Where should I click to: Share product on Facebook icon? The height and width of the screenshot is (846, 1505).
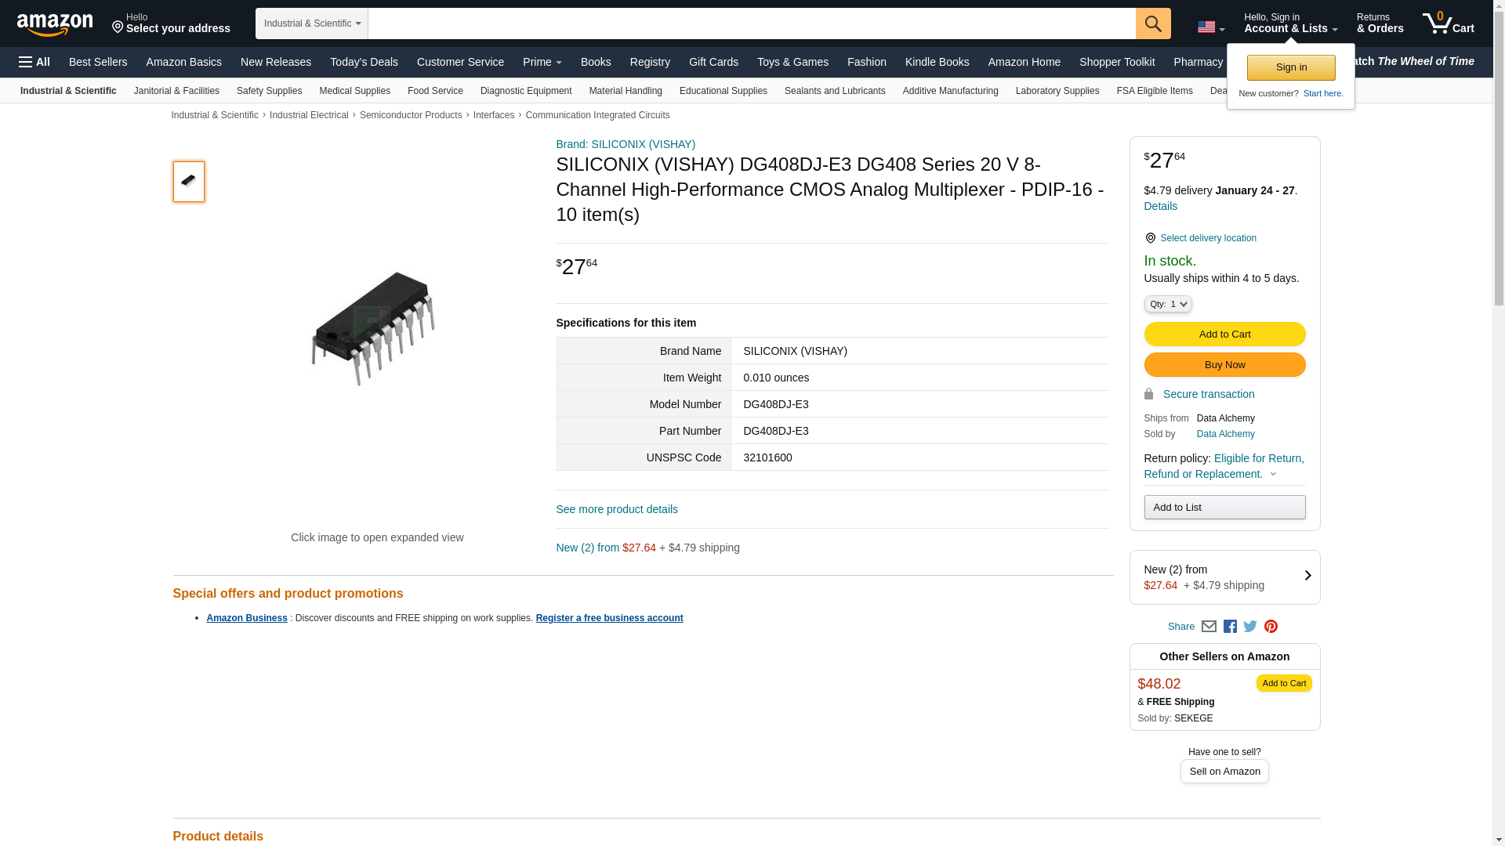[1230, 627]
